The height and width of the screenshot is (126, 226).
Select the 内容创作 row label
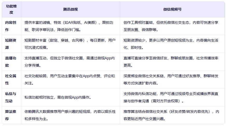coord(11,26)
